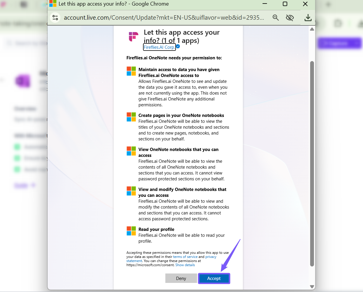The image size is (363, 292).
Task: Open the Fireflies.AI Corp. publisher link
Action: coord(159,47)
